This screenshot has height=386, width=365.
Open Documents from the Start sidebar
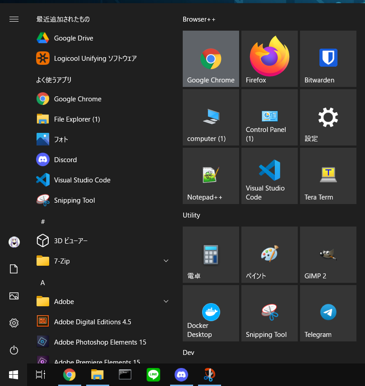pyautogui.click(x=14, y=269)
